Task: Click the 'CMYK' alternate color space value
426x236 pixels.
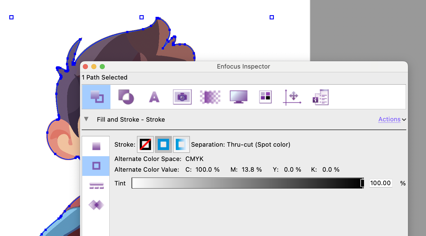Action: coord(194,159)
